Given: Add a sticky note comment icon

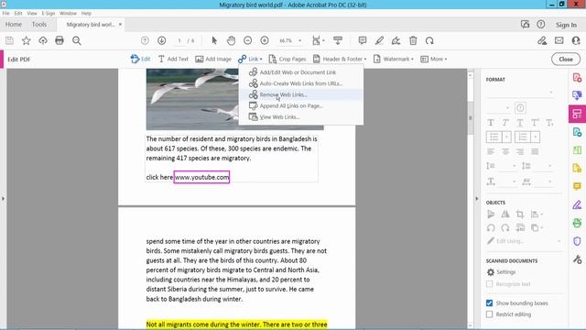Looking at the screenshot, I should coord(363,40).
